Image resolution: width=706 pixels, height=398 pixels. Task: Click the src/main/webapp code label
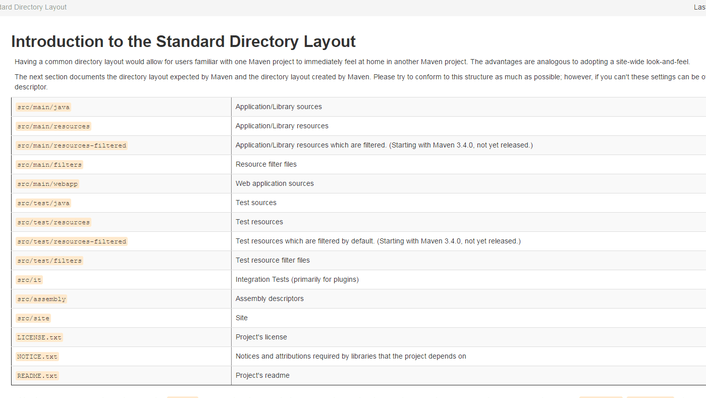47,184
